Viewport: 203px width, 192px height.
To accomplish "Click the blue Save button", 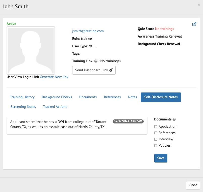I will point(161,158).
